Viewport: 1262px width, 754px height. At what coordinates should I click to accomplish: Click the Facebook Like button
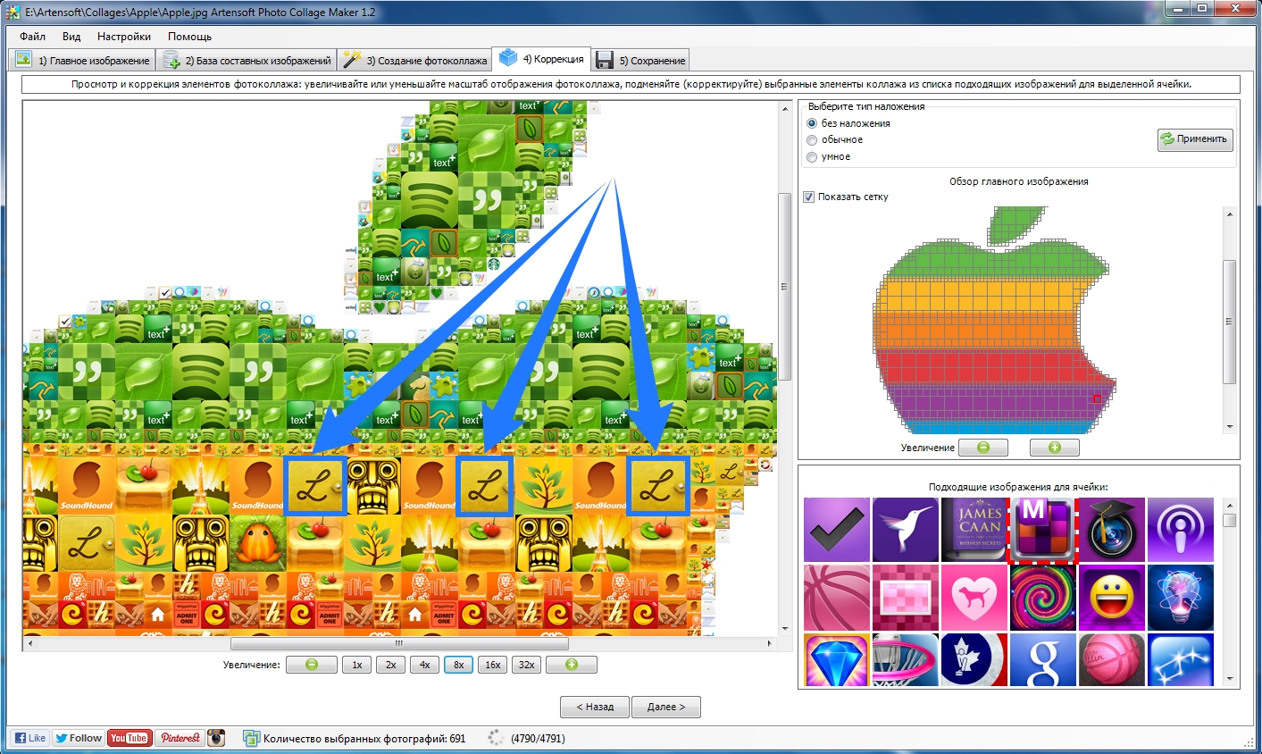click(x=29, y=738)
